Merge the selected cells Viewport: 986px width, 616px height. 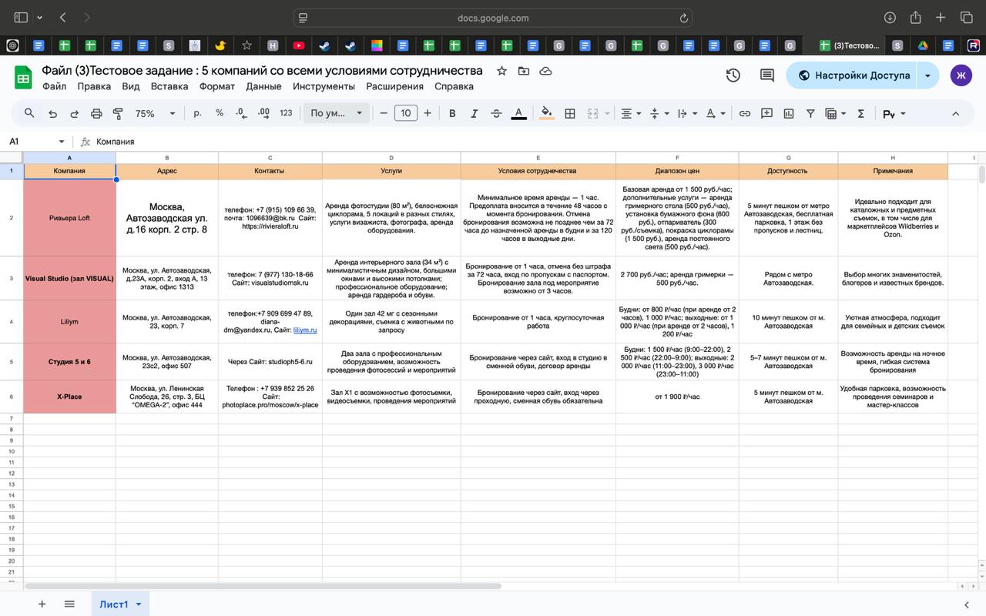(x=592, y=113)
